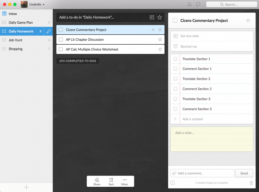Screen dimensions: 259x192
Task: Select the Daily Homework list
Action: (x=22, y=31)
